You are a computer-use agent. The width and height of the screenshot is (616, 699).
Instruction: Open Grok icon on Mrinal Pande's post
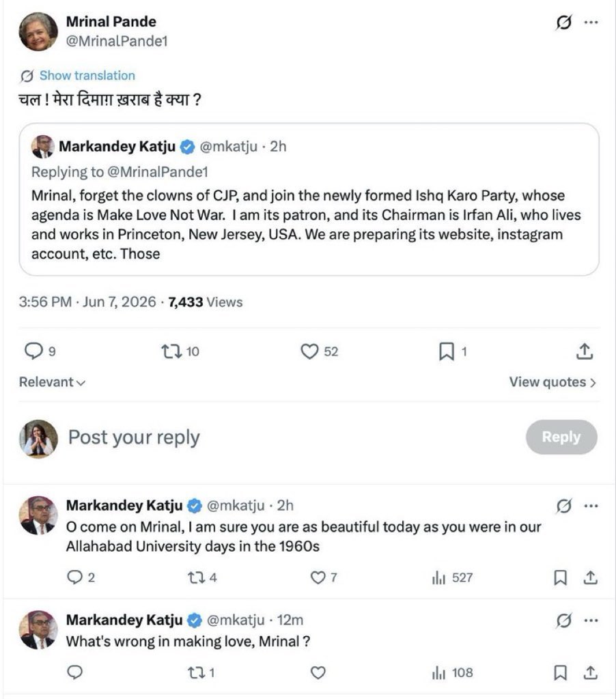(564, 22)
